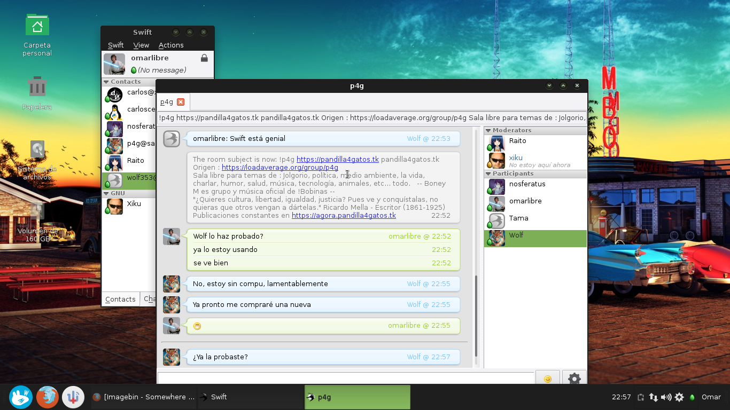Image resolution: width=730 pixels, height=410 pixels.
Task: Click the 22:57 panel clock
Action: click(621, 397)
